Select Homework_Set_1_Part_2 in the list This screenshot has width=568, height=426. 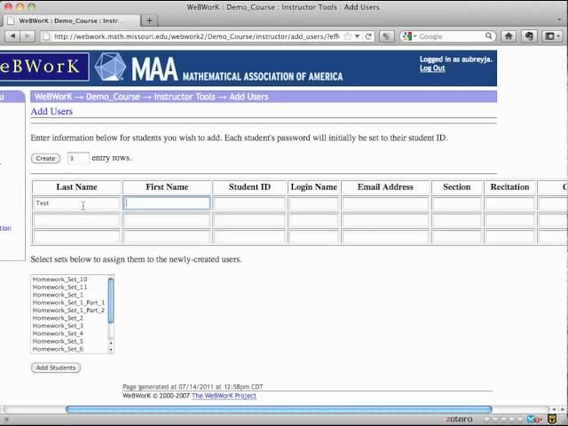(x=68, y=311)
